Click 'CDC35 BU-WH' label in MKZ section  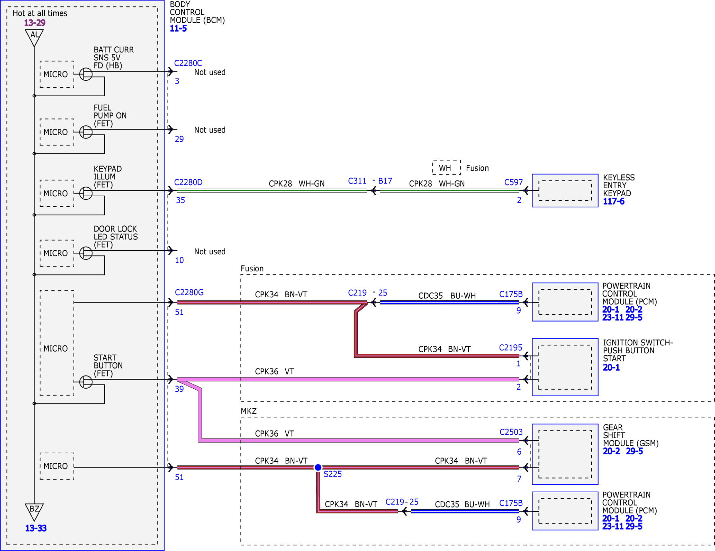point(462,504)
